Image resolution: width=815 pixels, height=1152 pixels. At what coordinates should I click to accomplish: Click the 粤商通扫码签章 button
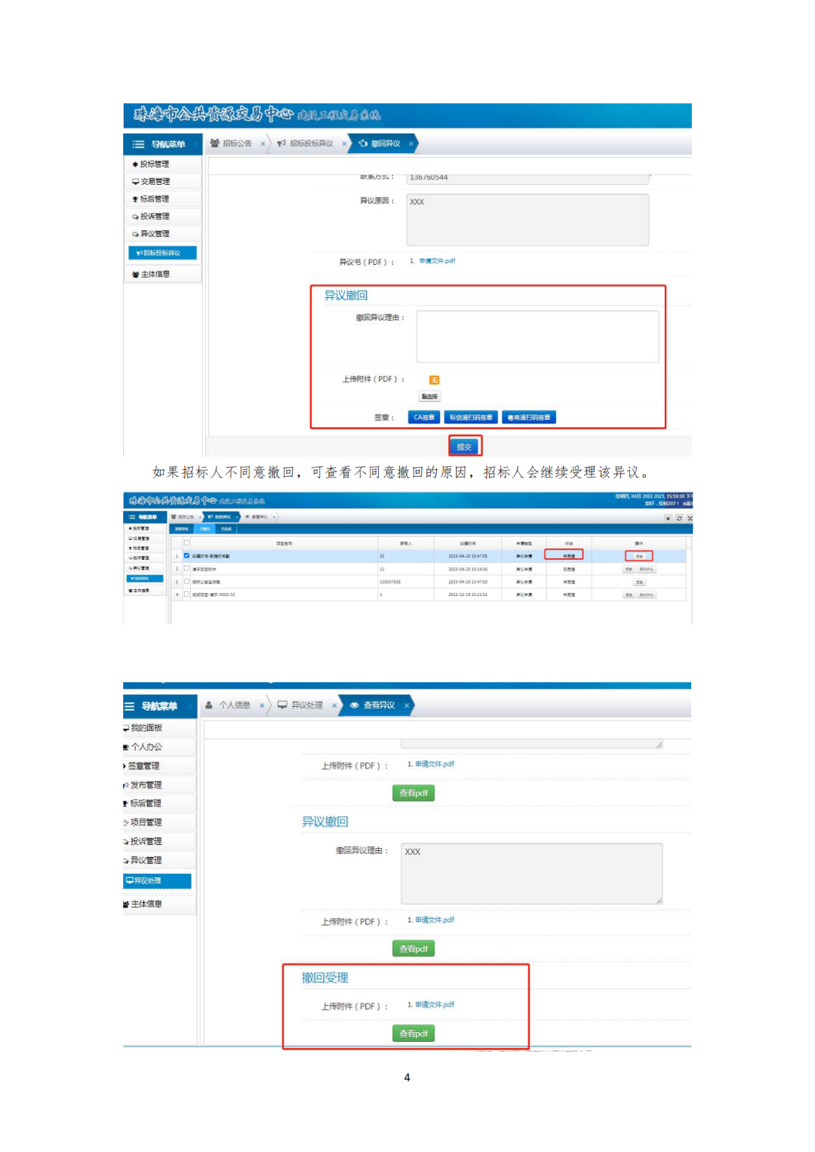pyautogui.click(x=529, y=417)
